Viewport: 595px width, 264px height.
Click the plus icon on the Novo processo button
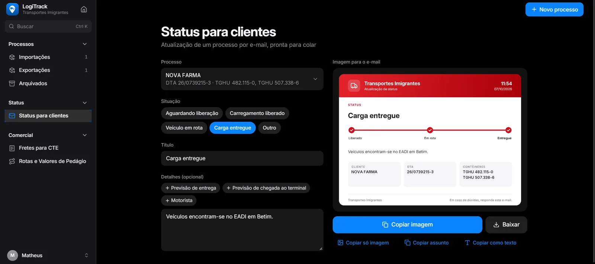[534, 10]
